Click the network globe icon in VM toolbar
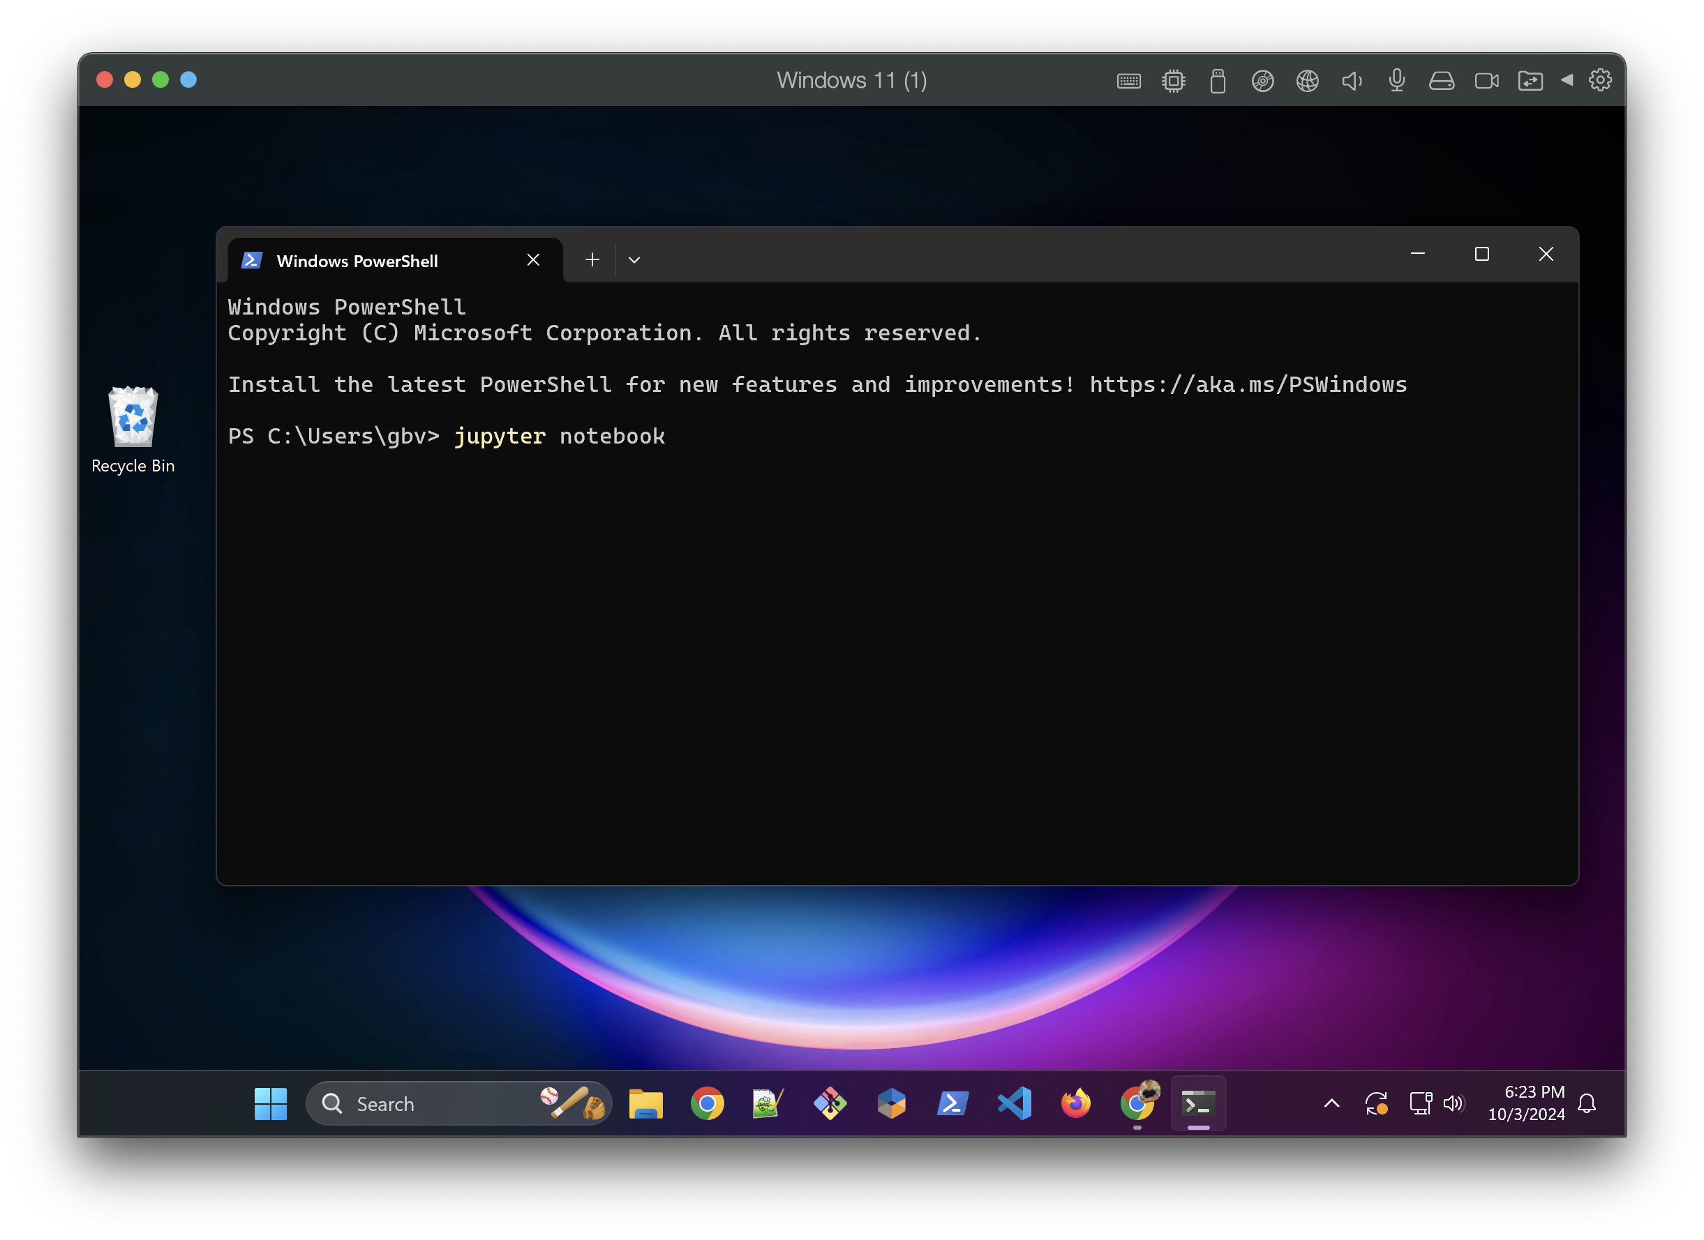The image size is (1704, 1240). pos(1307,81)
